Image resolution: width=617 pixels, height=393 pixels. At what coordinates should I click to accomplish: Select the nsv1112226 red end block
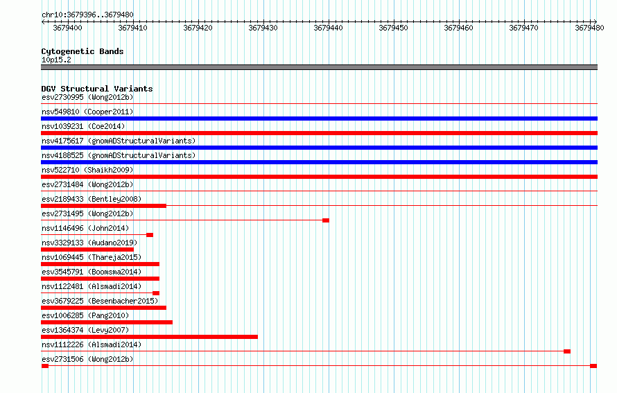click(567, 351)
